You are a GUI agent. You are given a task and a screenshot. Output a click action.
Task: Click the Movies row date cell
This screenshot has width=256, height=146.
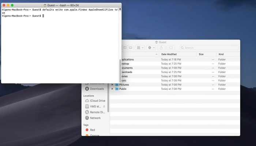[x=171, y=76]
